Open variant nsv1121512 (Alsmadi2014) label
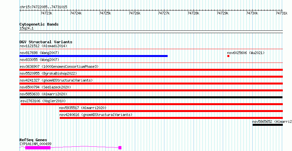The image size is (292, 151). click(x=43, y=46)
